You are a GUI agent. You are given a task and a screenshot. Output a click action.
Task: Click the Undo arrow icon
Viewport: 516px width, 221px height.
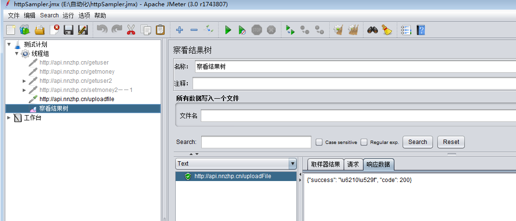point(102,30)
